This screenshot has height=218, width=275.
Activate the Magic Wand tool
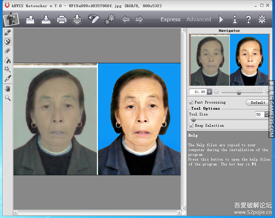(7, 69)
